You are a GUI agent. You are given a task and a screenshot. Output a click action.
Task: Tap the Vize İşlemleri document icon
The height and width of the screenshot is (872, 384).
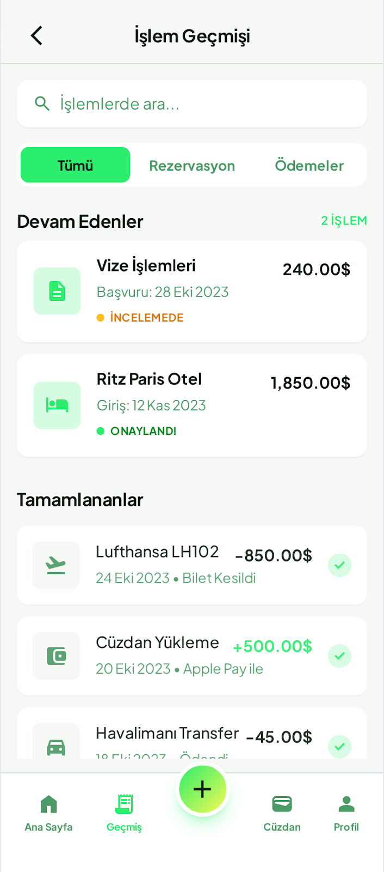point(57,291)
